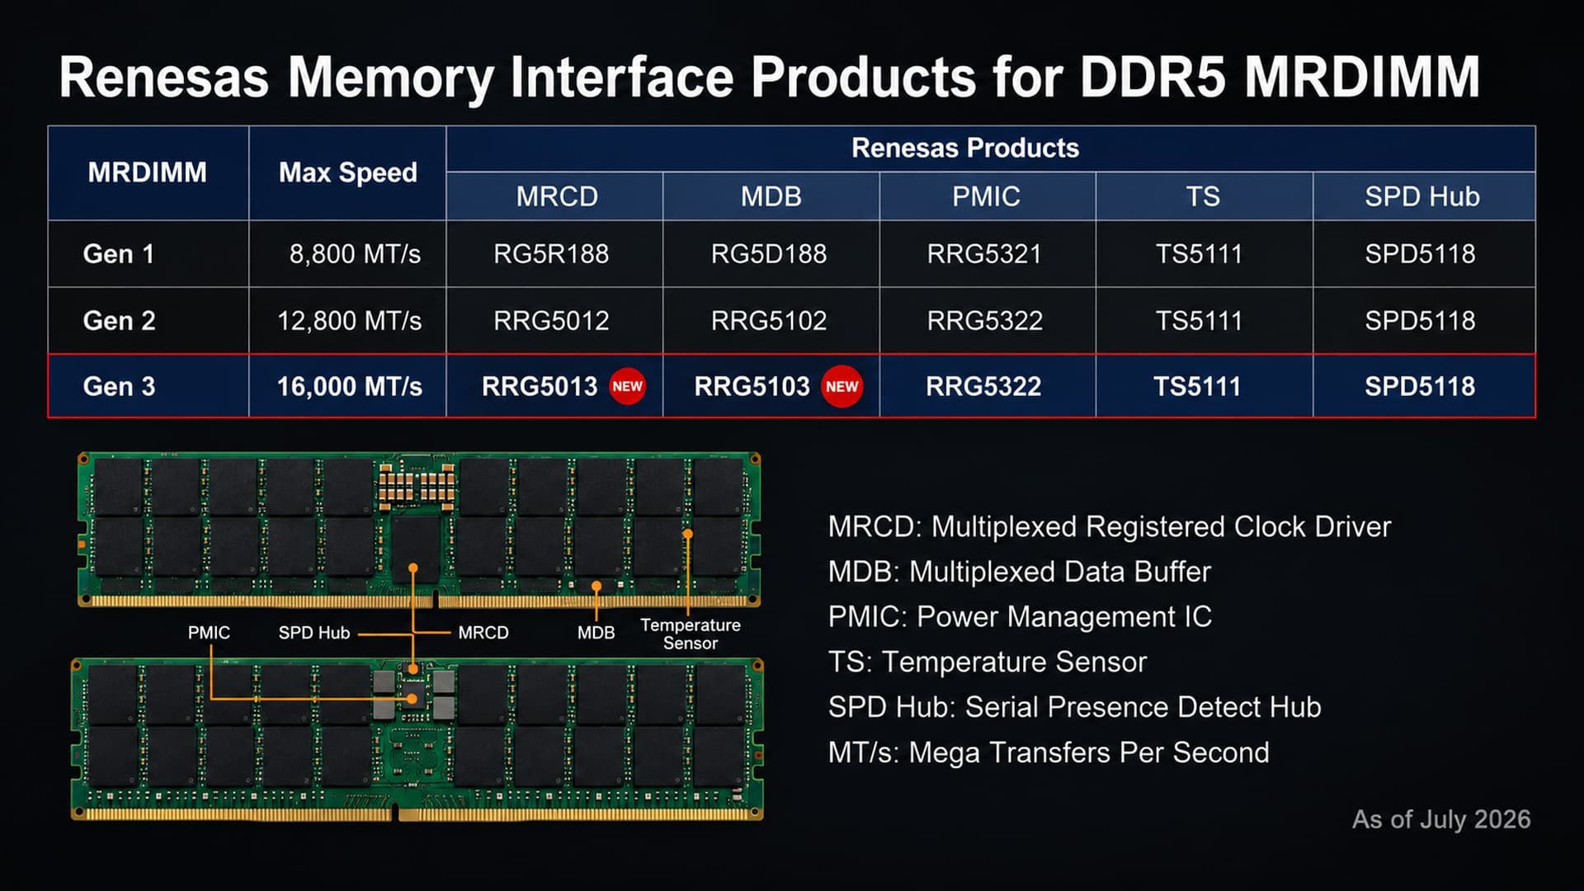
Task: Click SPD5118 in the Gen 3 row
Action: pos(1420,387)
